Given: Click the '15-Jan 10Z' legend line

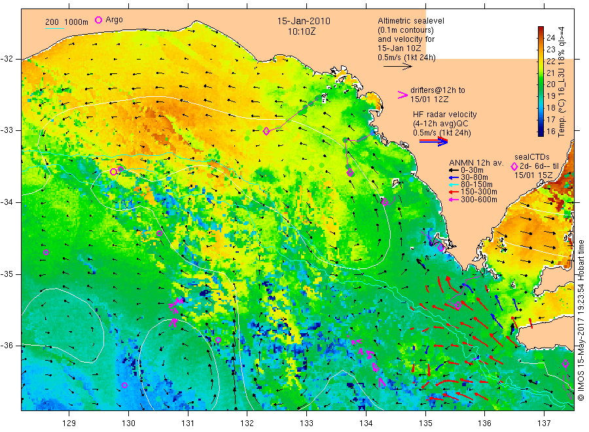Looking at the screenshot, I should coord(399,48).
